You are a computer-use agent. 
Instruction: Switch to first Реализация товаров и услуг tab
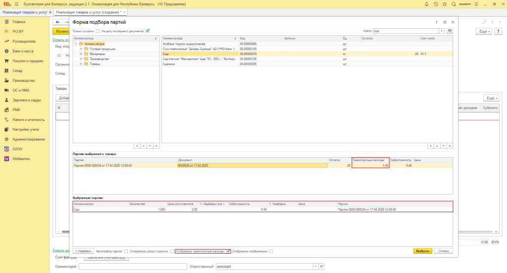click(25, 12)
